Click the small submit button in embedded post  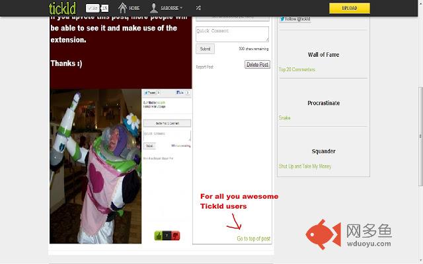(149, 146)
